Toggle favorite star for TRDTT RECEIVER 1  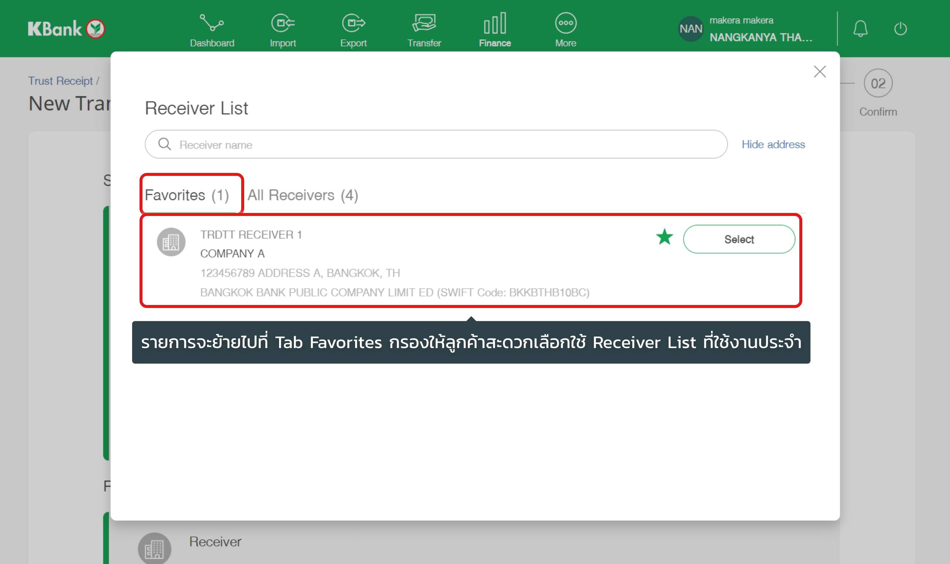click(x=664, y=237)
